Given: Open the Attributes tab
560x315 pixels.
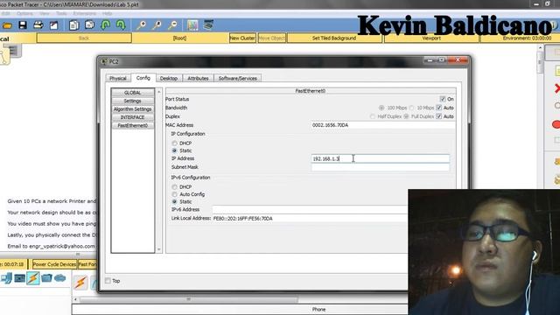Looking at the screenshot, I should pos(198,78).
